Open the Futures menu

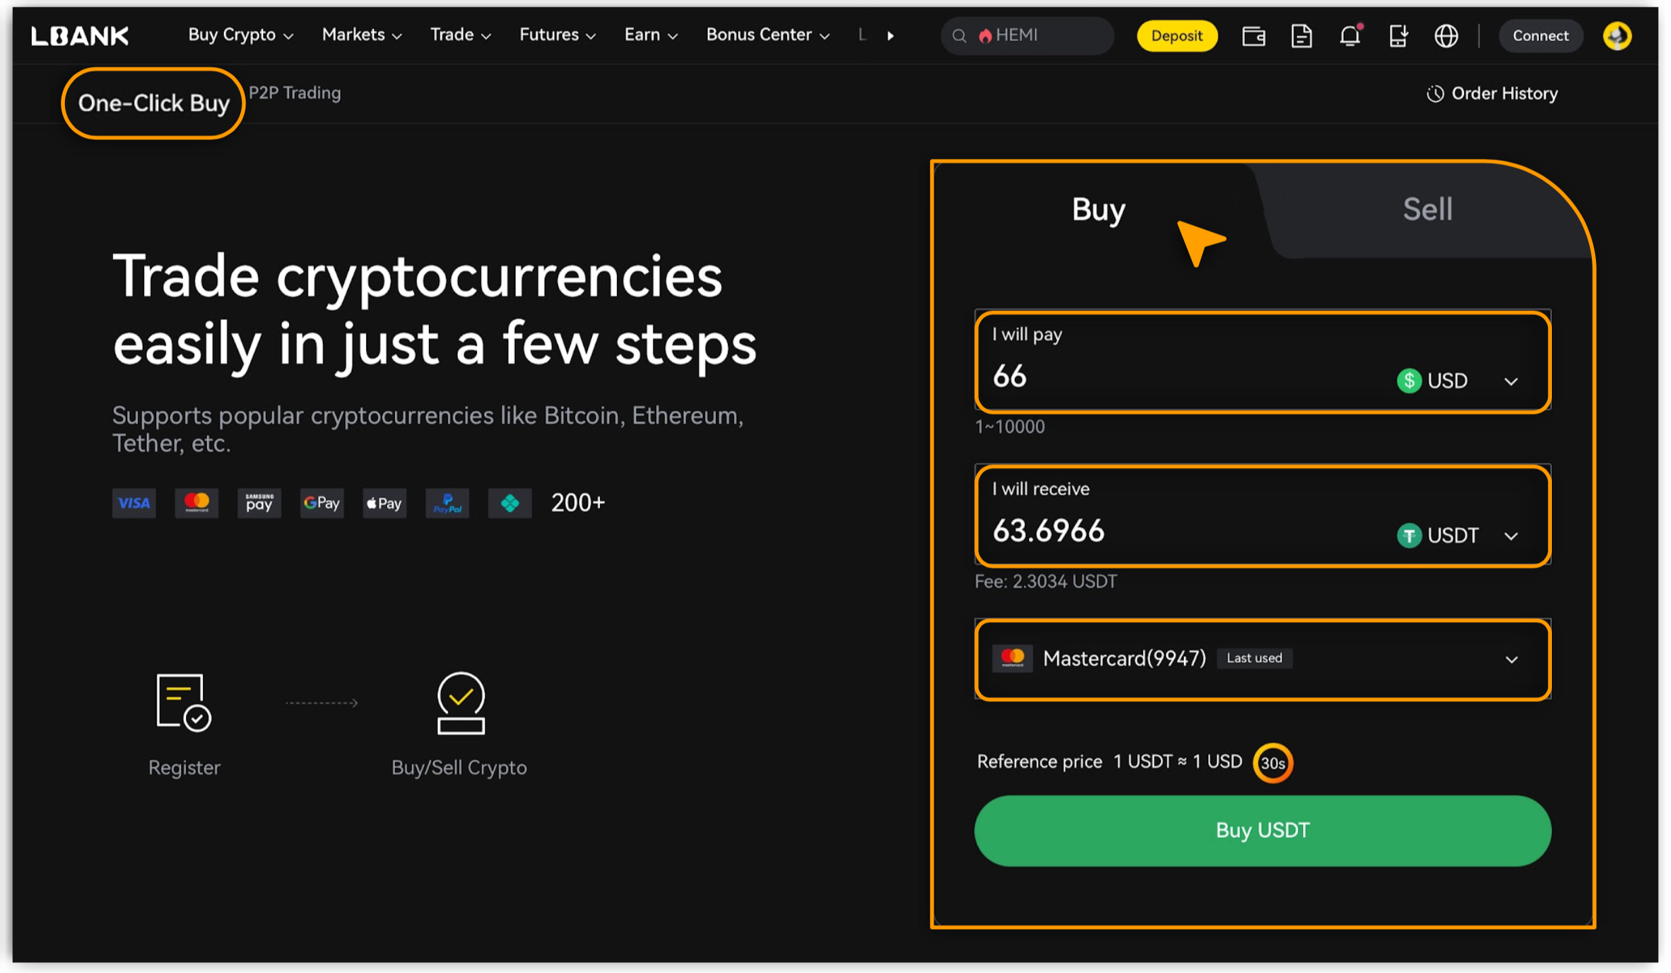coord(557,35)
